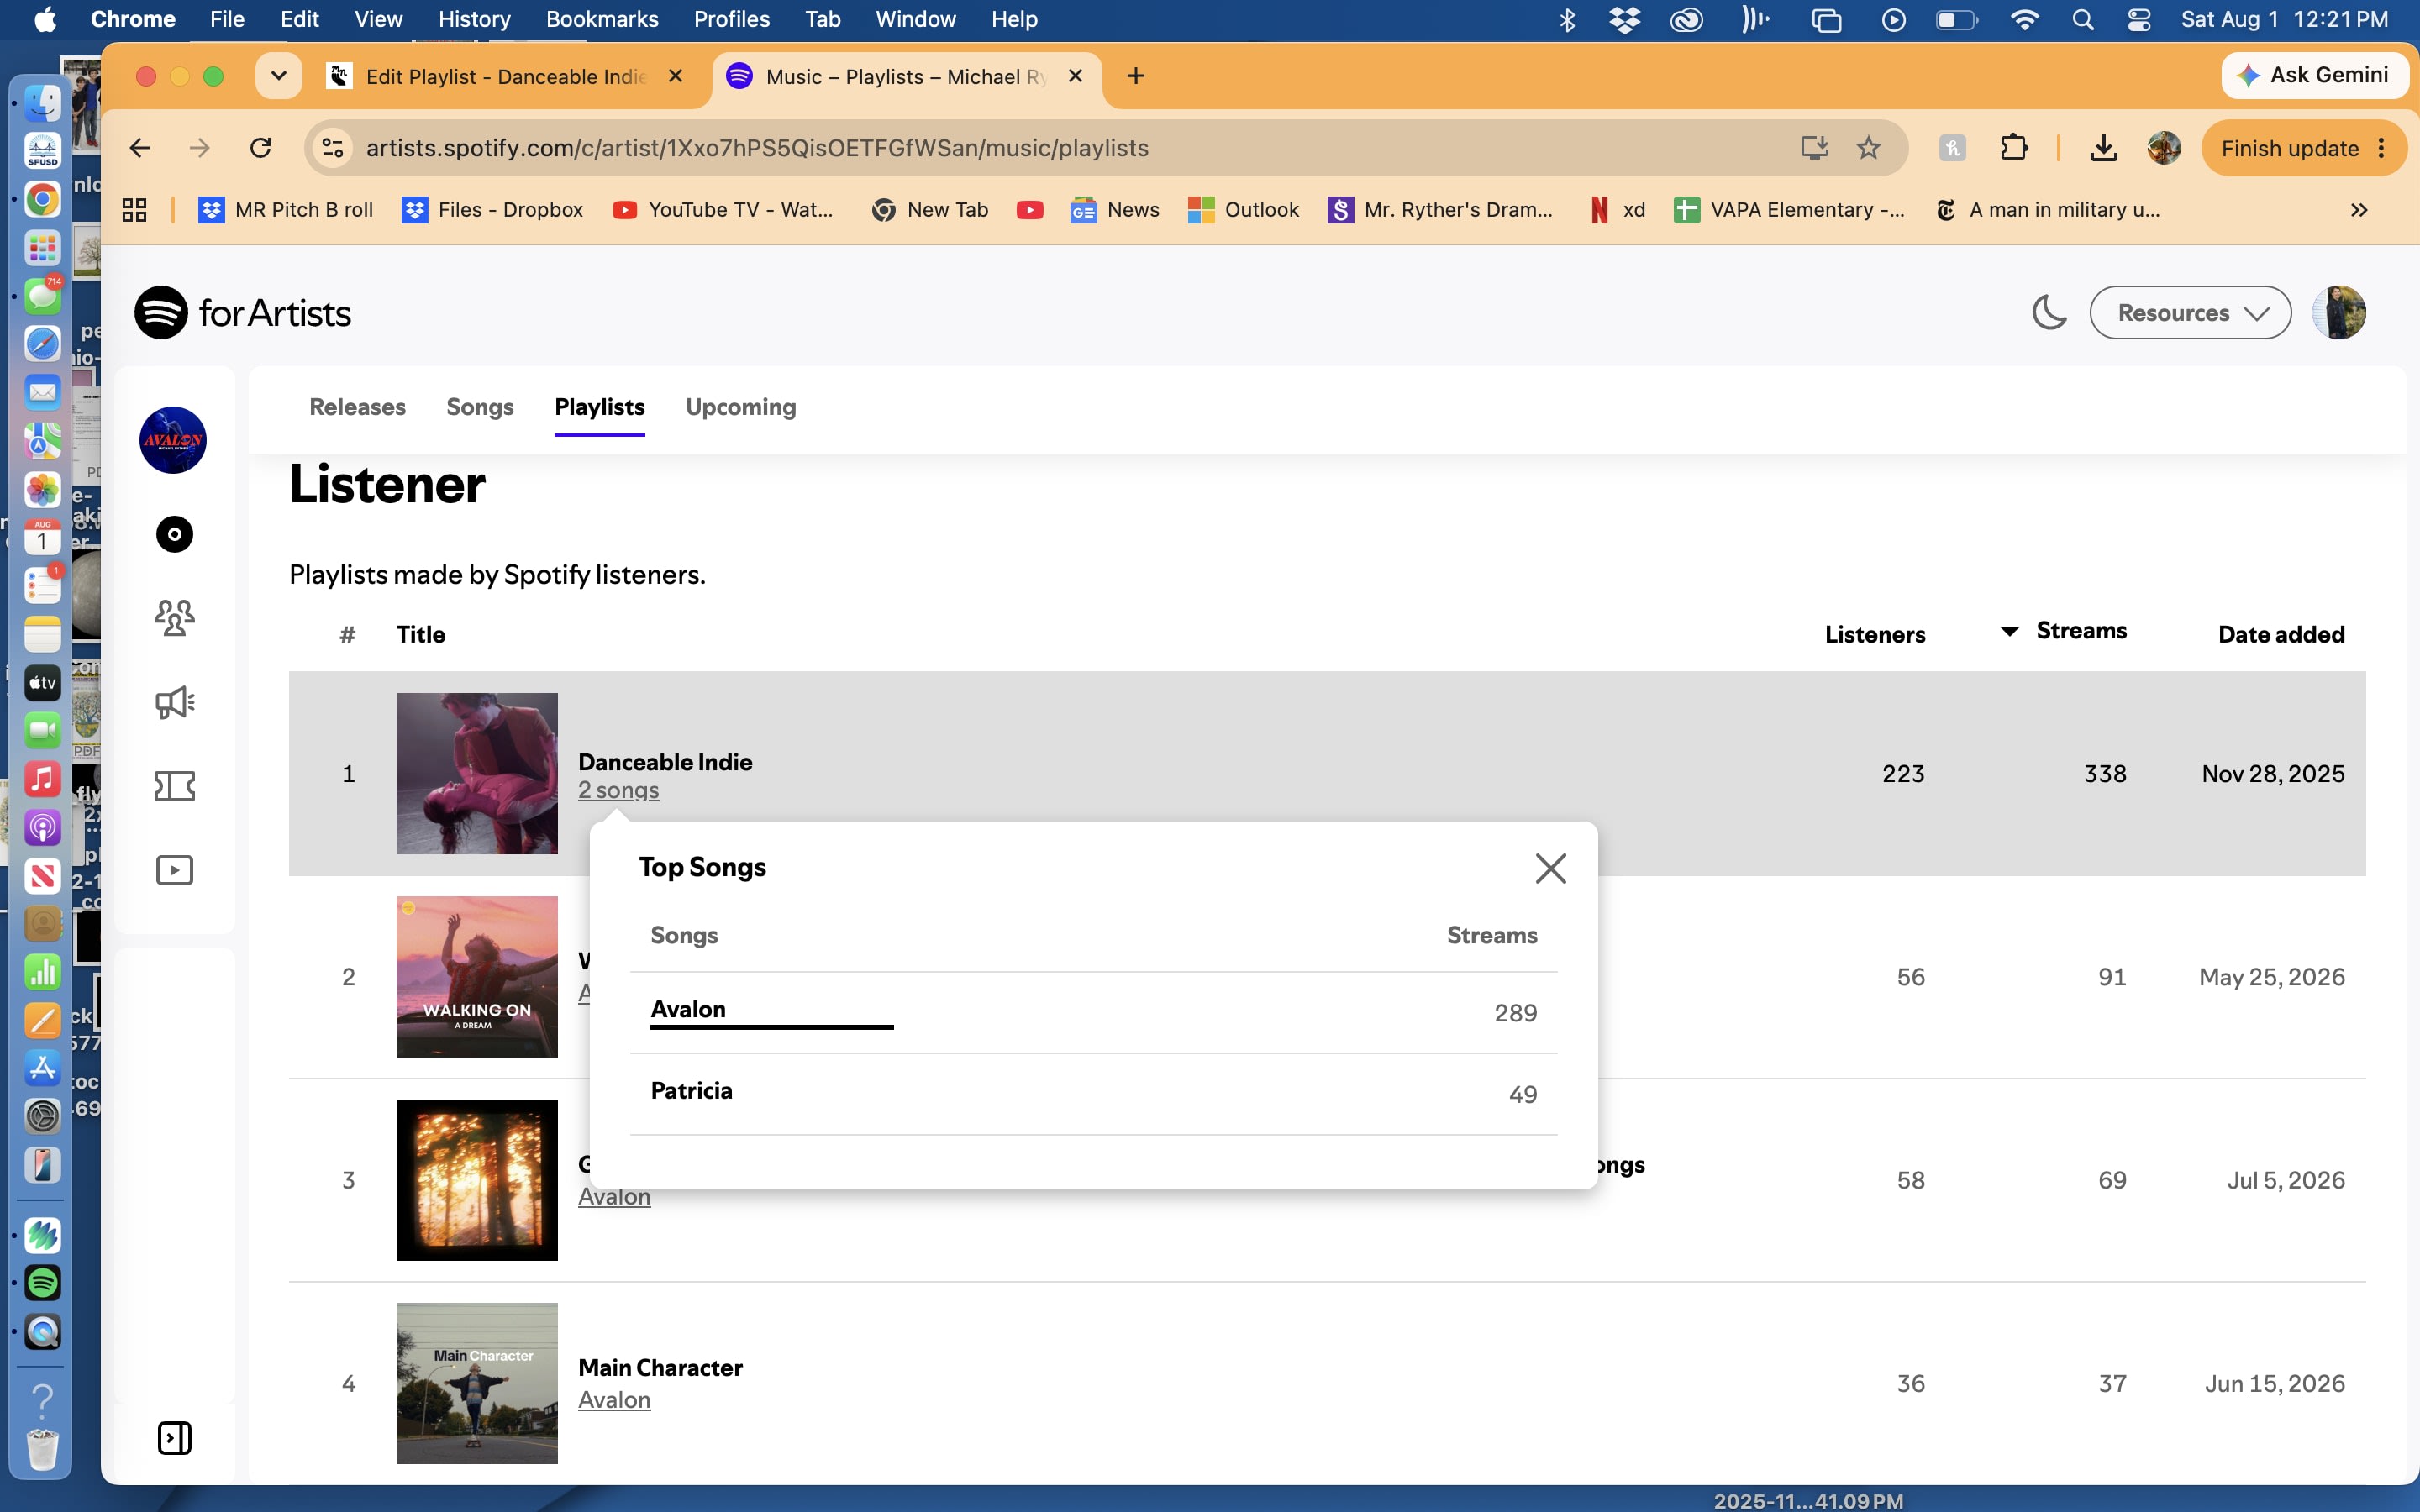Switch to the Releases tab
The image size is (2420, 1512).
(357, 407)
